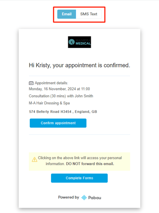The height and width of the screenshot is (213, 159).
Task: Click the Monday, 16 November date line
Action: pyautogui.click(x=59, y=89)
